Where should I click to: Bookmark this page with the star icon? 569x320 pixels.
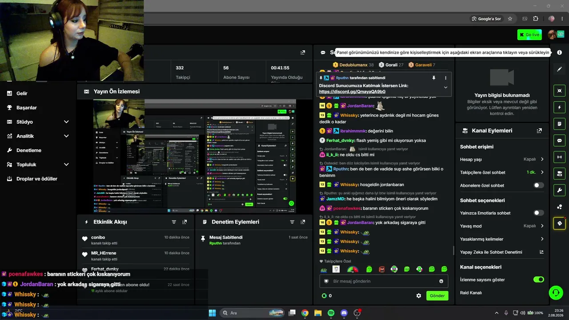coord(510,19)
